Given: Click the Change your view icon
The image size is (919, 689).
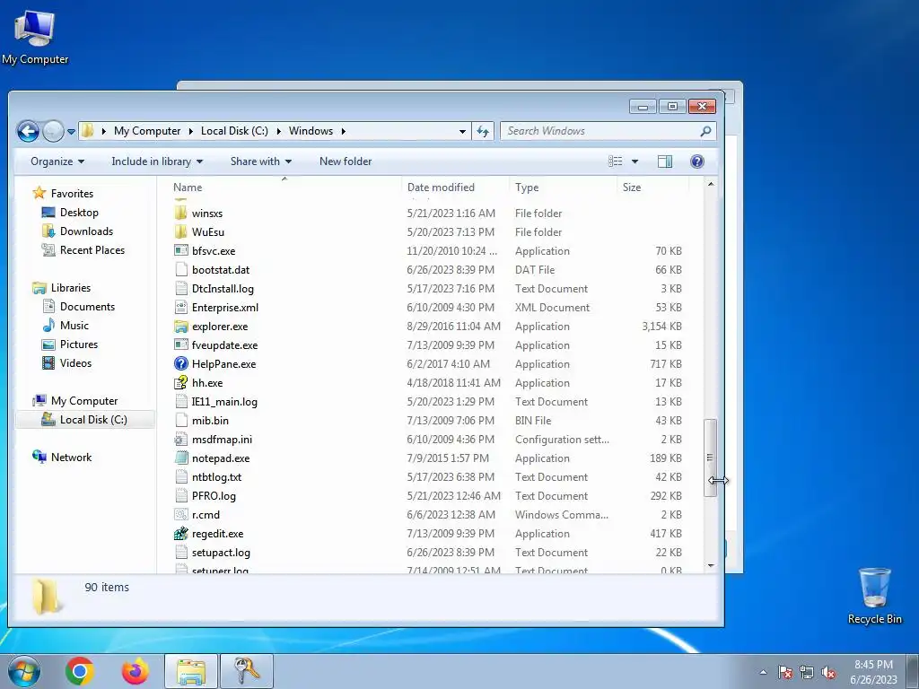Looking at the screenshot, I should coord(615,161).
